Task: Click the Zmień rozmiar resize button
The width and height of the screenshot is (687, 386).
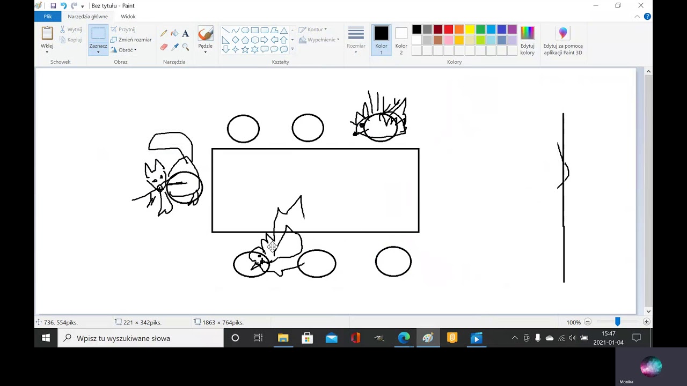Action: coord(131,40)
